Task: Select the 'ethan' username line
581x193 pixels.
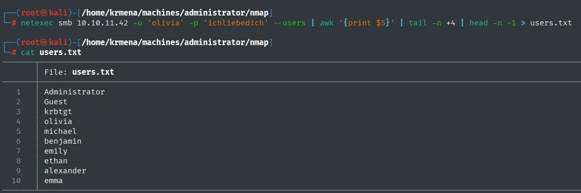Action: (x=56, y=161)
